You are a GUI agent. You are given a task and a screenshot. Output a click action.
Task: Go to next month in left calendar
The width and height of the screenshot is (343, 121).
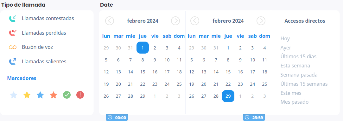pyautogui.click(x=175, y=21)
